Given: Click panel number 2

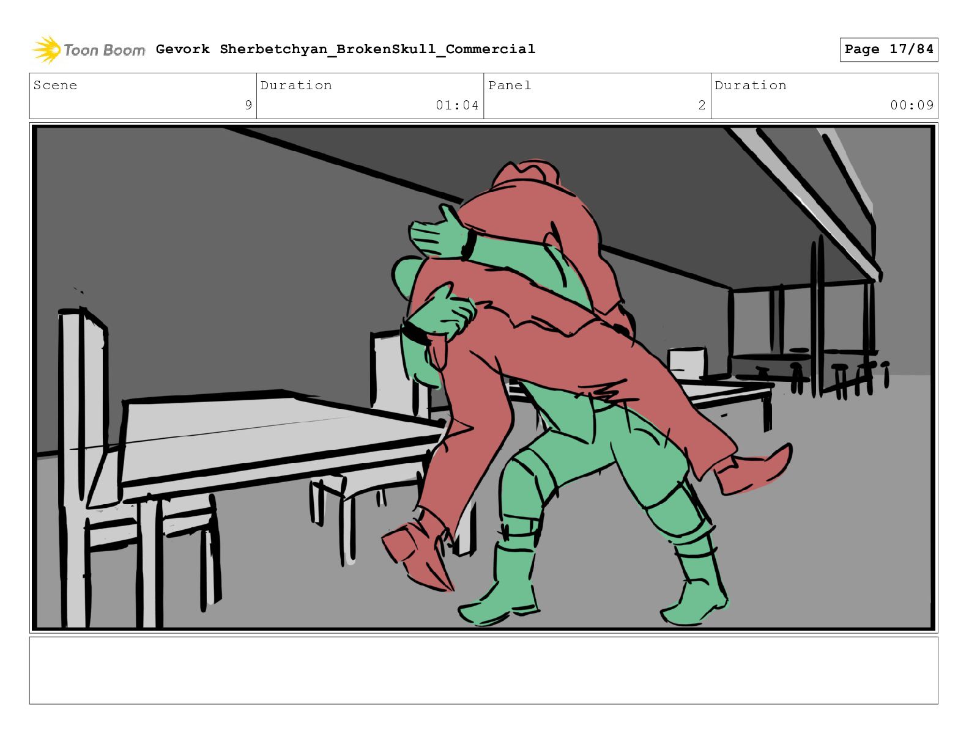Looking at the screenshot, I should pyautogui.click(x=702, y=105).
